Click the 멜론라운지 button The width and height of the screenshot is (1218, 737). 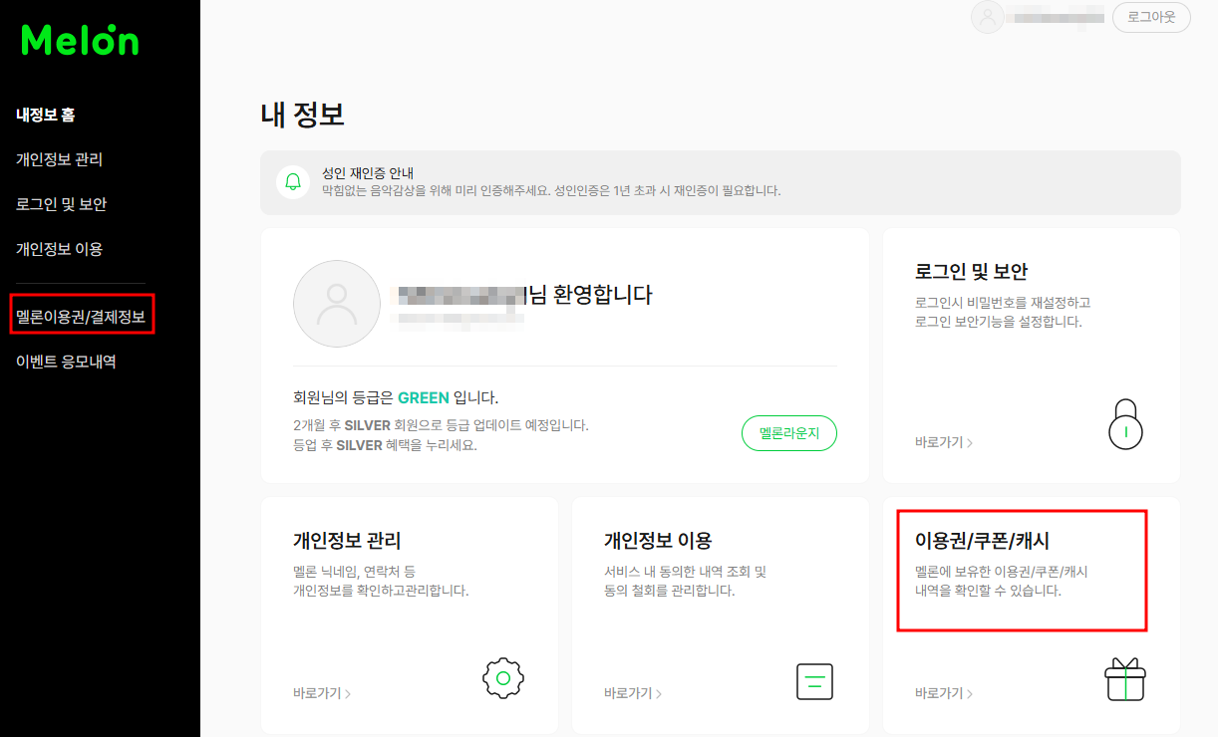pyautogui.click(x=788, y=433)
